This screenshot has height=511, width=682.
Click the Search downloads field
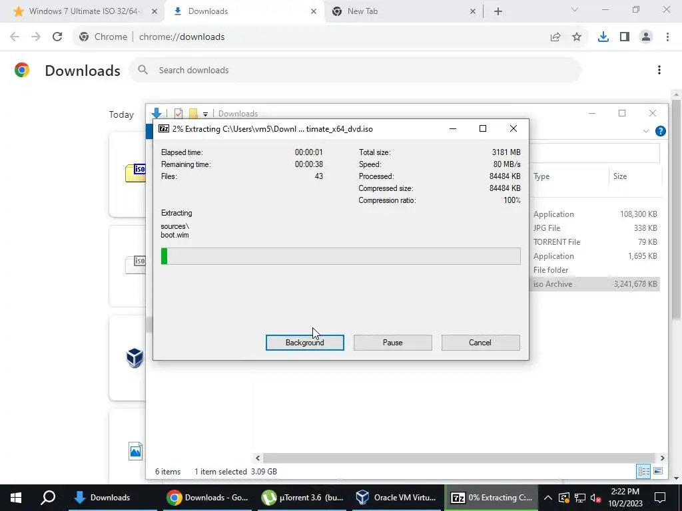point(355,70)
